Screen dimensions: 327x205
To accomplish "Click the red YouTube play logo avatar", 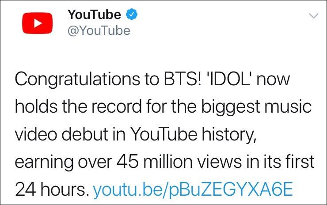I will point(37,23).
